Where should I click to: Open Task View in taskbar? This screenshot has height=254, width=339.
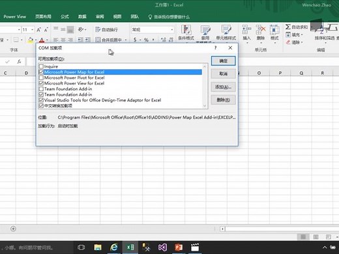[x=81, y=247]
